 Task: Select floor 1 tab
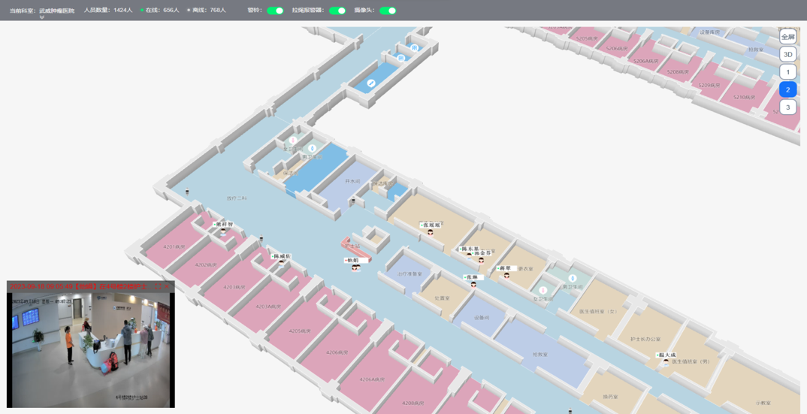[x=787, y=72]
